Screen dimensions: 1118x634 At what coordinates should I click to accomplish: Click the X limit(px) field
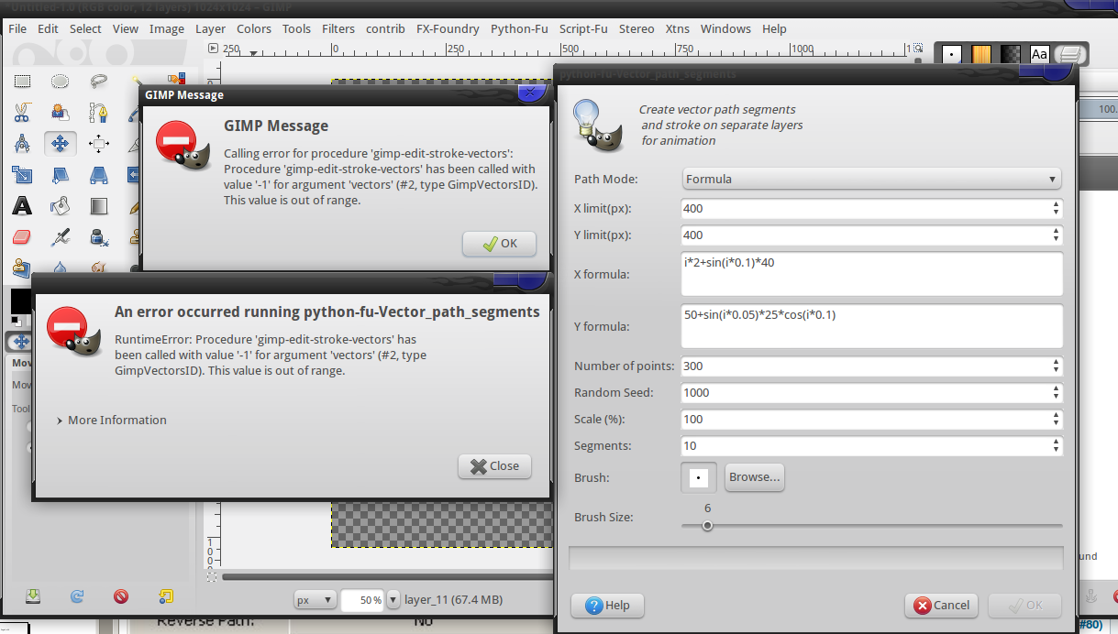click(x=871, y=209)
